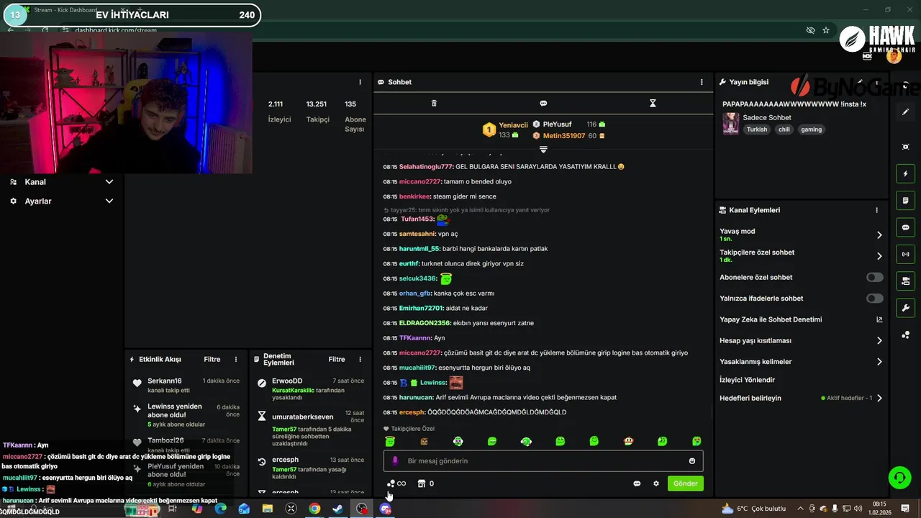Viewport: 921px width, 518px height.
Task: Open the shop icon next to 0
Action: coord(422,483)
